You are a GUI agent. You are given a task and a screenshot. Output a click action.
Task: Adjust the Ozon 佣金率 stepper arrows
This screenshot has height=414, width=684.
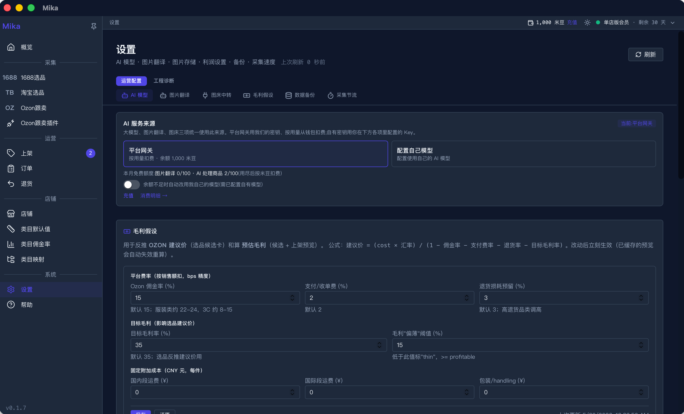292,298
